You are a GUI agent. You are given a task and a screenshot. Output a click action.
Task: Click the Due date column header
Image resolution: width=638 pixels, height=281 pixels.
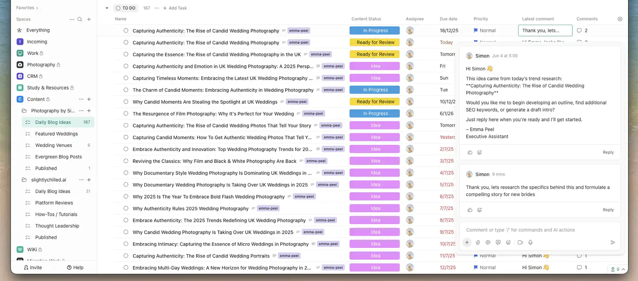click(x=448, y=19)
